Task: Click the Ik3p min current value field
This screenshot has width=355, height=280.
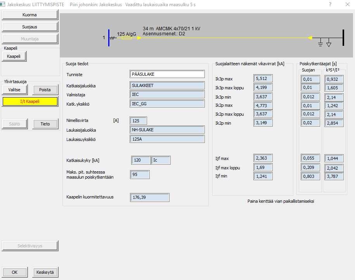Action: 263,97
